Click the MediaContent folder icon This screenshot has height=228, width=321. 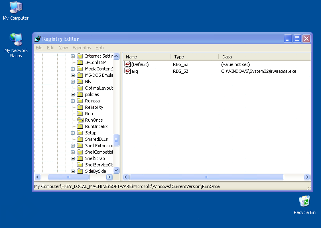(80, 69)
